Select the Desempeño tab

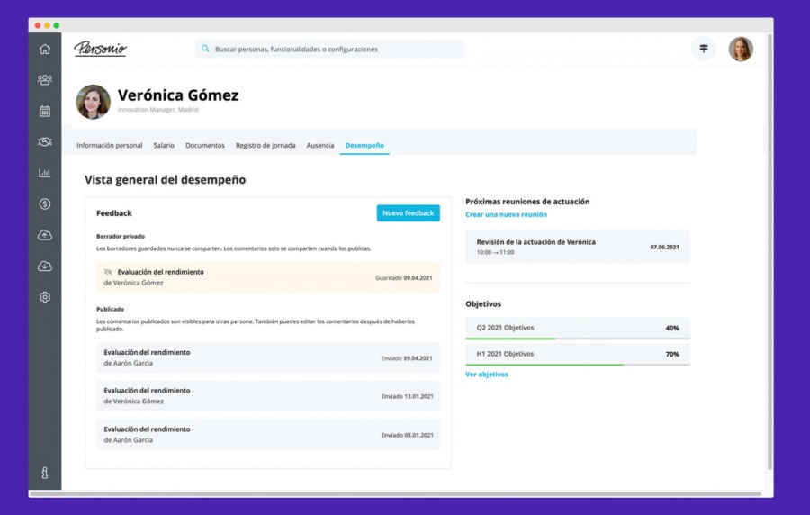[364, 146]
